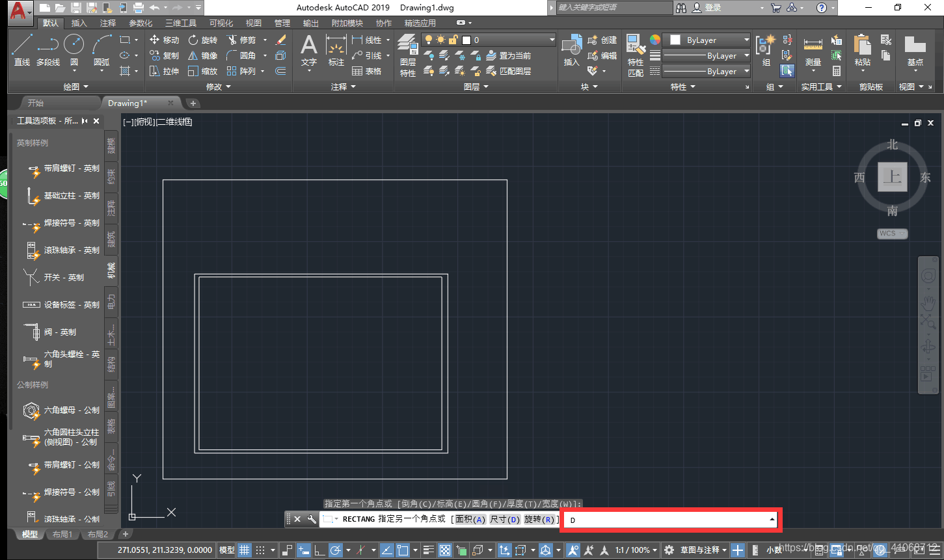This screenshot has width=944, height=560.
Task: Expand the 绘图 (Draw) panel
Action: click(x=75, y=87)
